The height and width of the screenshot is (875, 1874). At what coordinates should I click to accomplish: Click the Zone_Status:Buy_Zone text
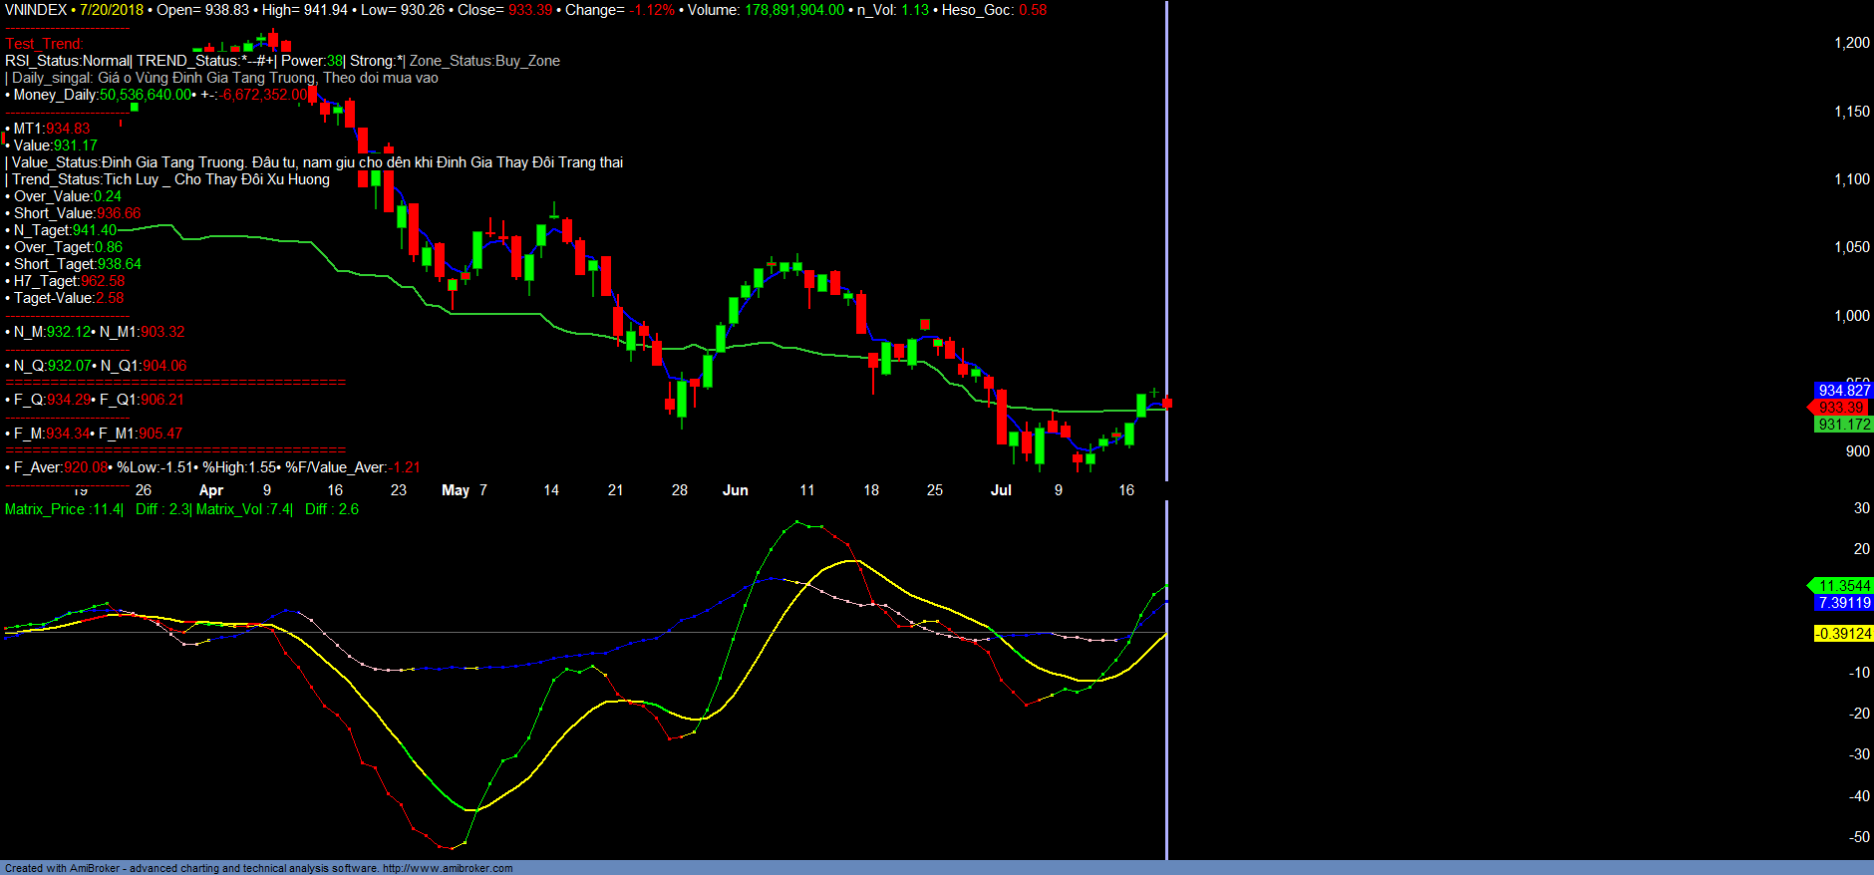[484, 61]
